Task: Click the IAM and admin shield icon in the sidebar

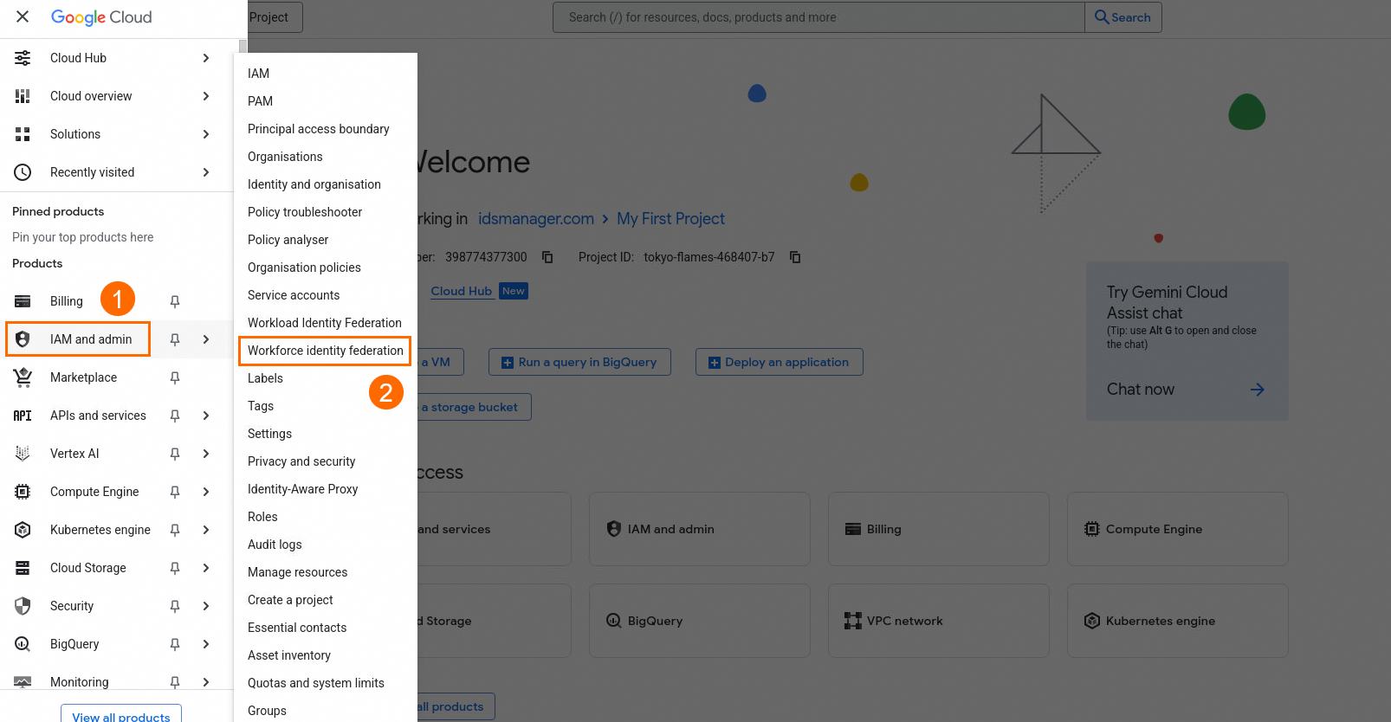Action: coord(23,339)
